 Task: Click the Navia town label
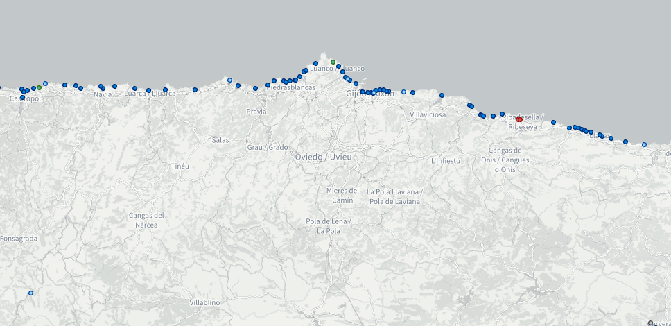[x=103, y=94]
